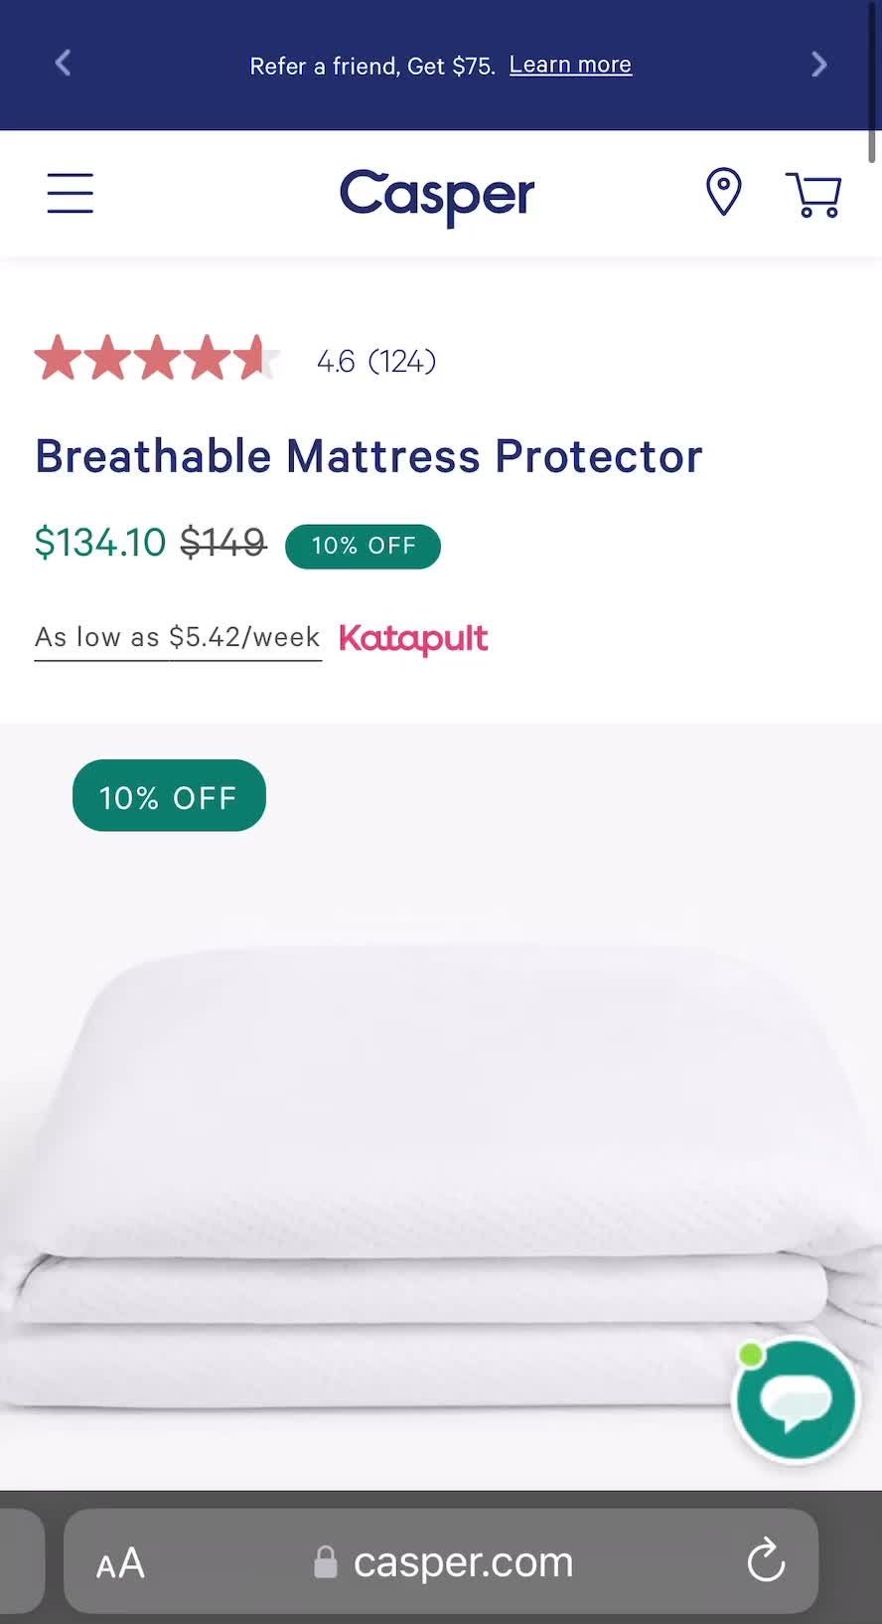Open the hamburger navigation menu
The height and width of the screenshot is (1624, 882).
70,194
